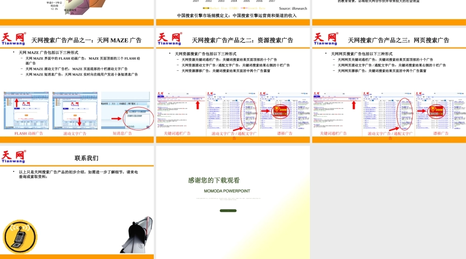Click the 短消息广告 caption
Viewport: 466px width, 259px height.
tap(122, 134)
